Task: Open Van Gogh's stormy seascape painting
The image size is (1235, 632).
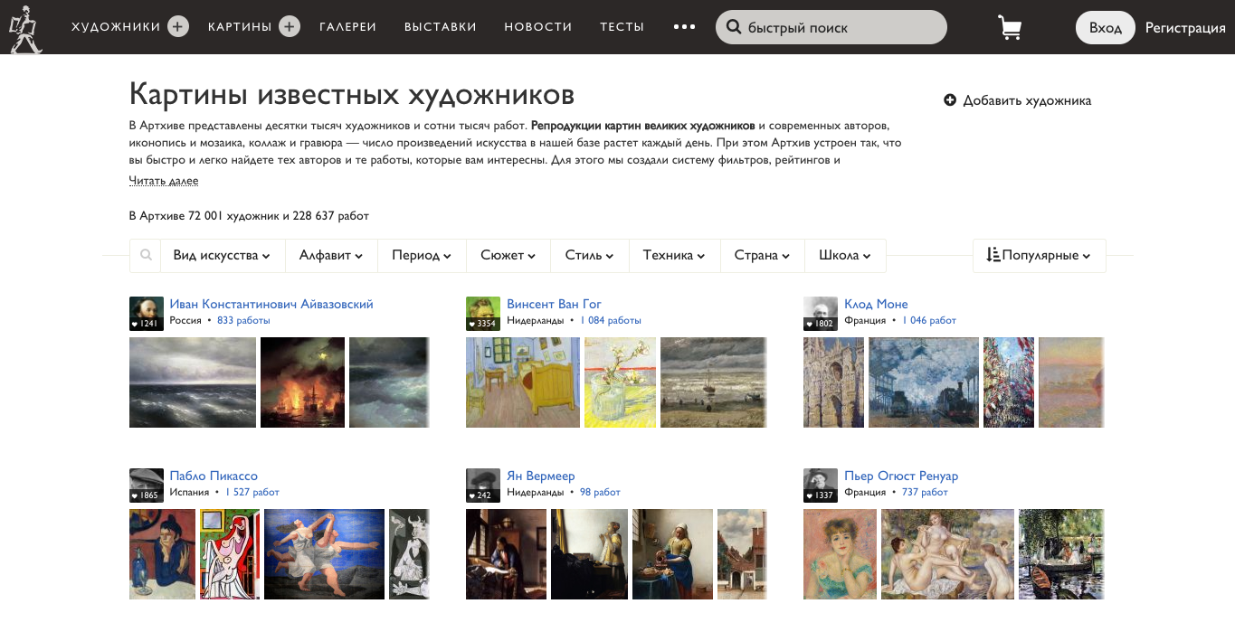Action: (714, 382)
